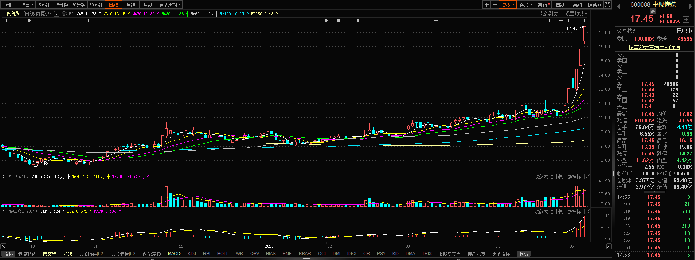Add stock to watchlist plus icon

[686, 19]
